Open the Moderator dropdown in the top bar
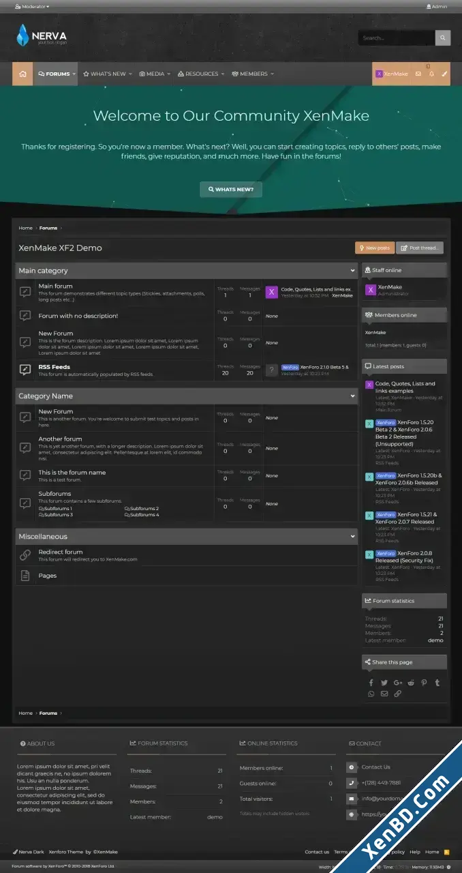The width and height of the screenshot is (462, 873). [31, 6]
